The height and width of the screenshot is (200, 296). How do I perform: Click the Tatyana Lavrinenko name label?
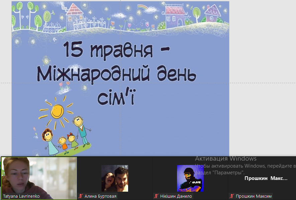pos(21,196)
